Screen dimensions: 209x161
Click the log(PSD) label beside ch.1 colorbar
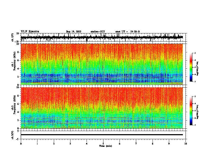(198, 69)
